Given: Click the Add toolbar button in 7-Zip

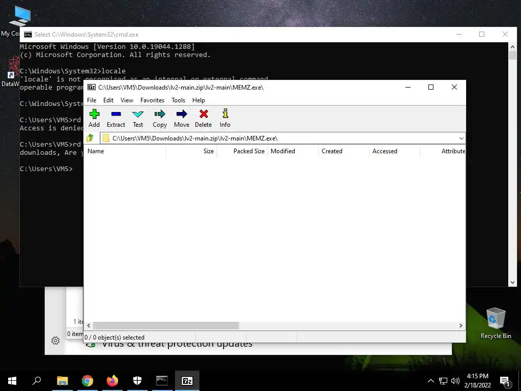Looking at the screenshot, I should pos(94,118).
